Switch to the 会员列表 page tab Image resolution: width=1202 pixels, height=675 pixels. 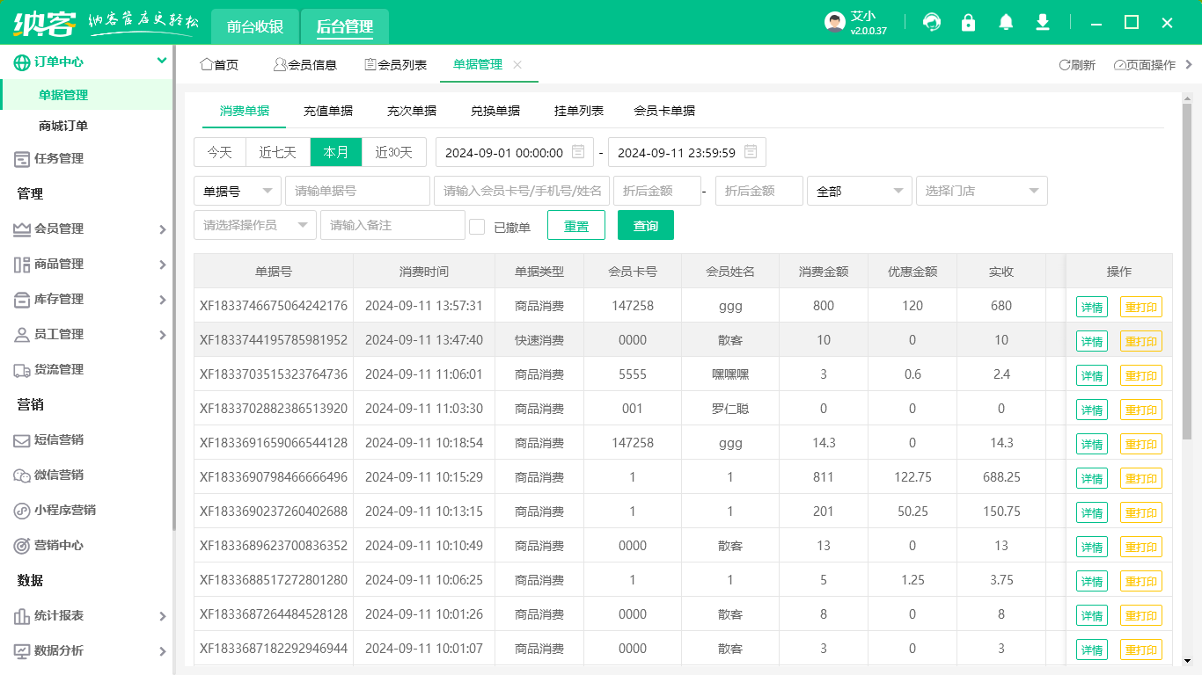(x=396, y=64)
